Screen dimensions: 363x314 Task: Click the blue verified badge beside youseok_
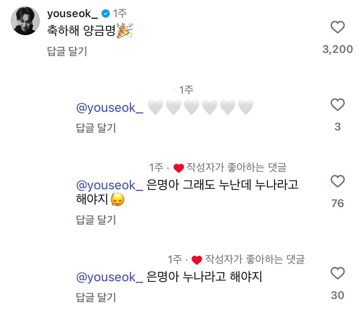click(x=105, y=14)
